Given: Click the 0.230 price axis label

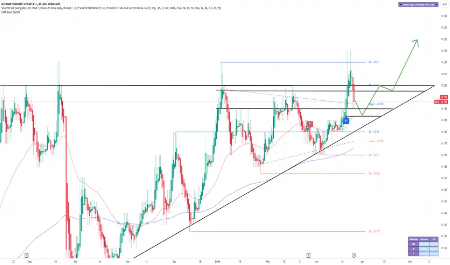Looking at the screenshot, I should pos(444,16).
